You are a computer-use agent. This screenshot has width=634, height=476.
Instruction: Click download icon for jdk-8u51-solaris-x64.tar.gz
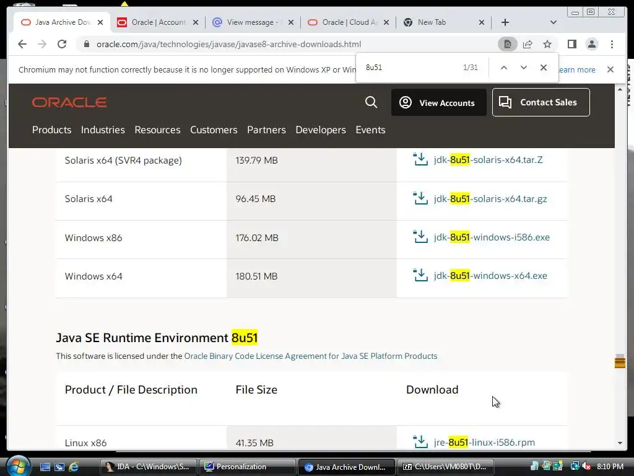pos(420,198)
